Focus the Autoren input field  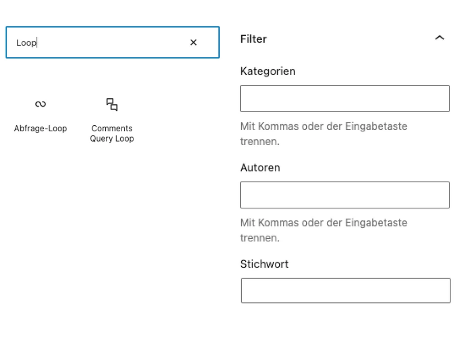(344, 195)
